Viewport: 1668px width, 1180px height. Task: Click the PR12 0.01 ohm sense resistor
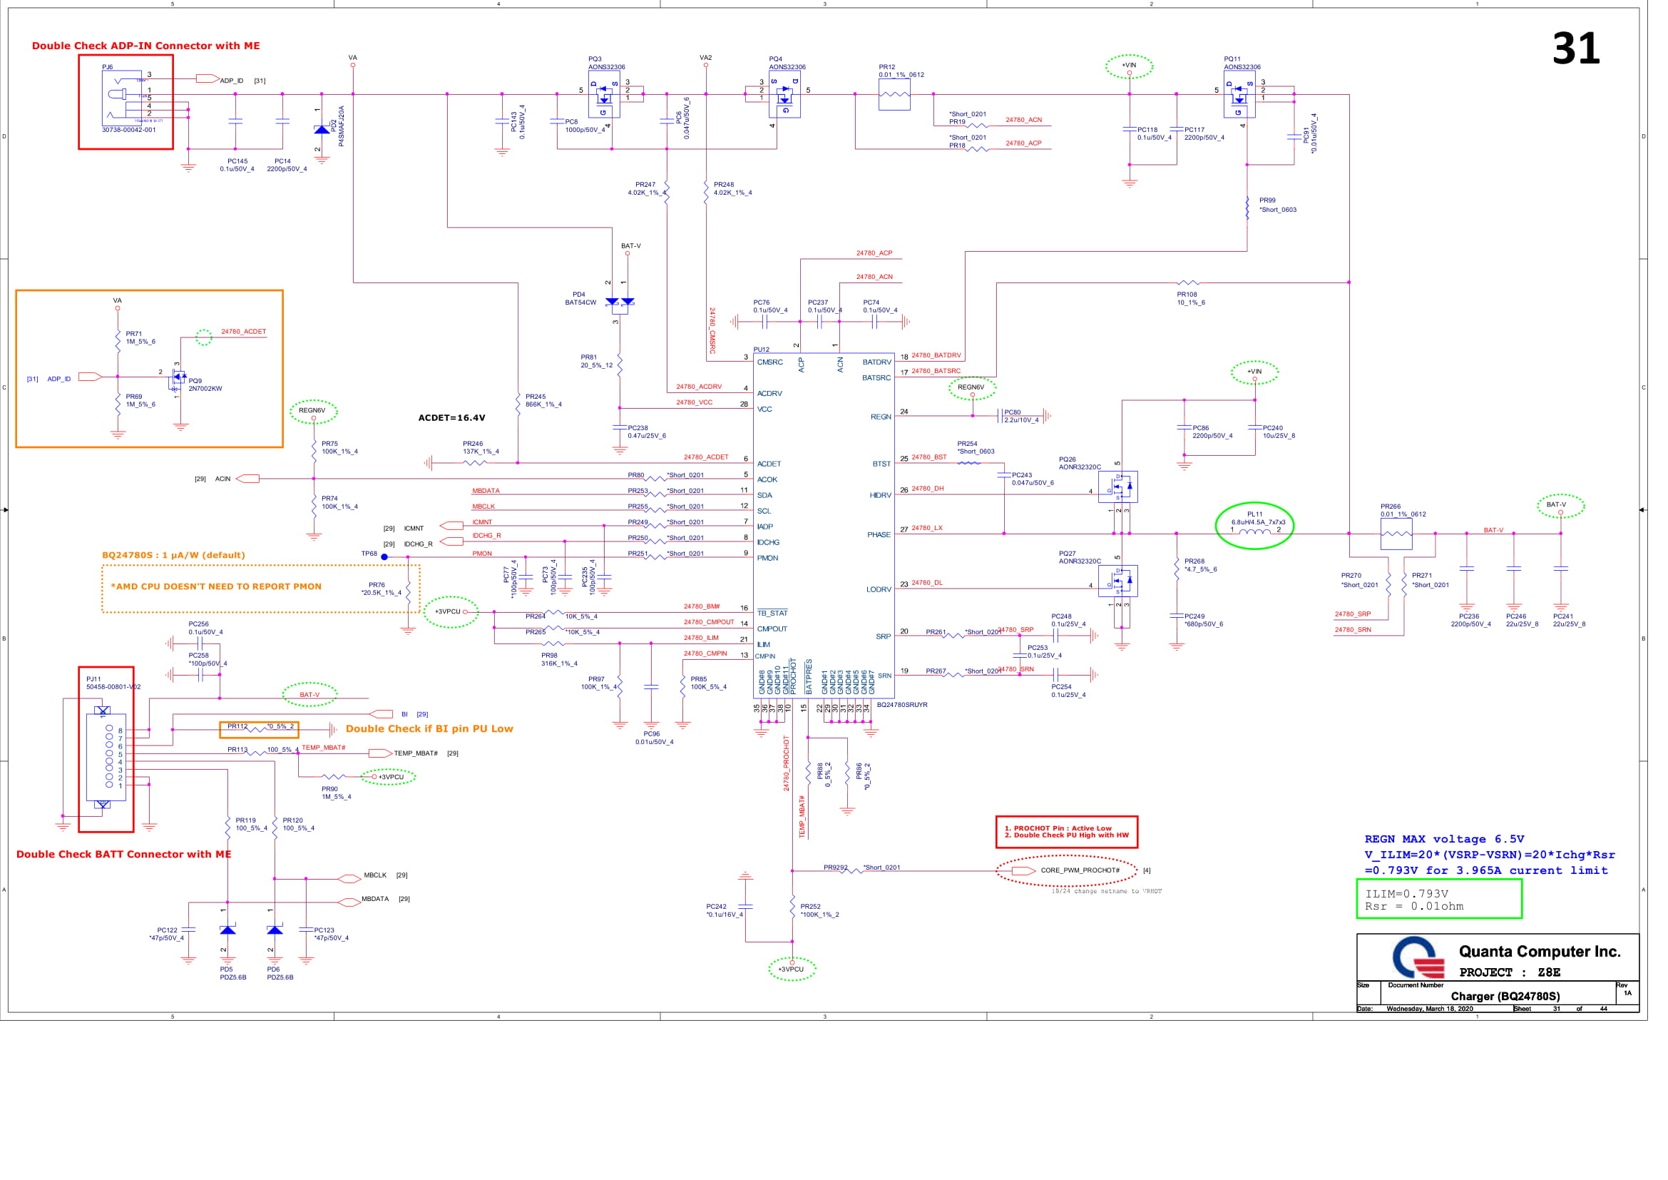coord(894,94)
